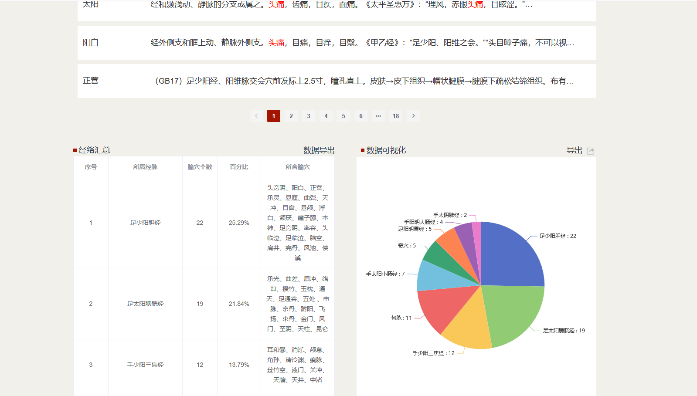Click the export icon beside 导出
This screenshot has height=396, width=697.
[590, 151]
